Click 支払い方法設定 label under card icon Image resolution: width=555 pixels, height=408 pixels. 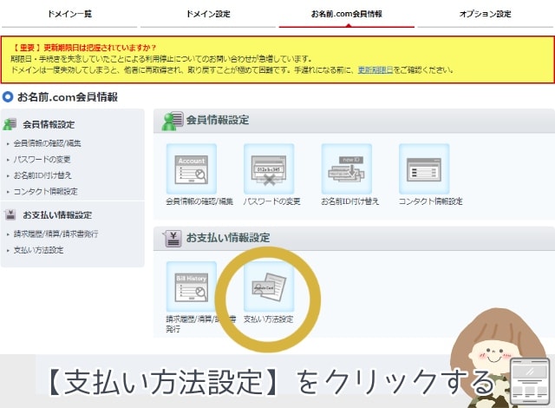click(268, 319)
